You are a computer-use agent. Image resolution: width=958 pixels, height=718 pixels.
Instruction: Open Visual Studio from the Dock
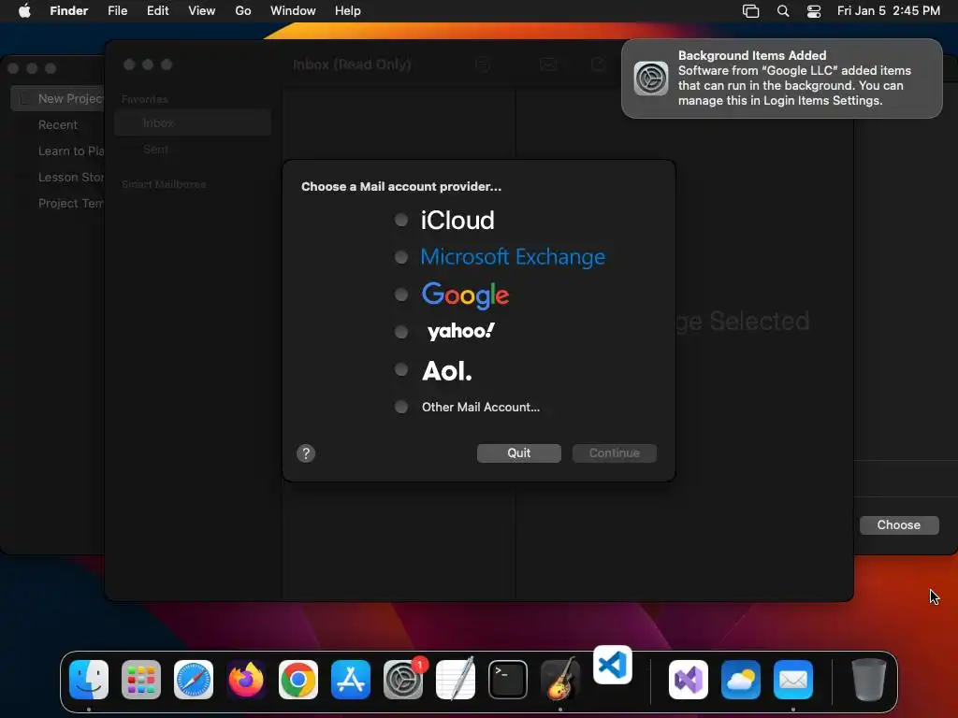click(x=689, y=679)
